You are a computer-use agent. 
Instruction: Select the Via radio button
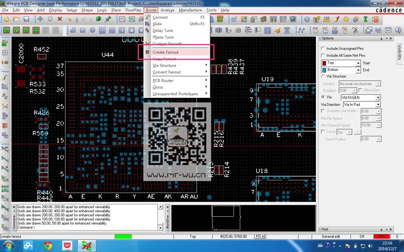(323, 97)
